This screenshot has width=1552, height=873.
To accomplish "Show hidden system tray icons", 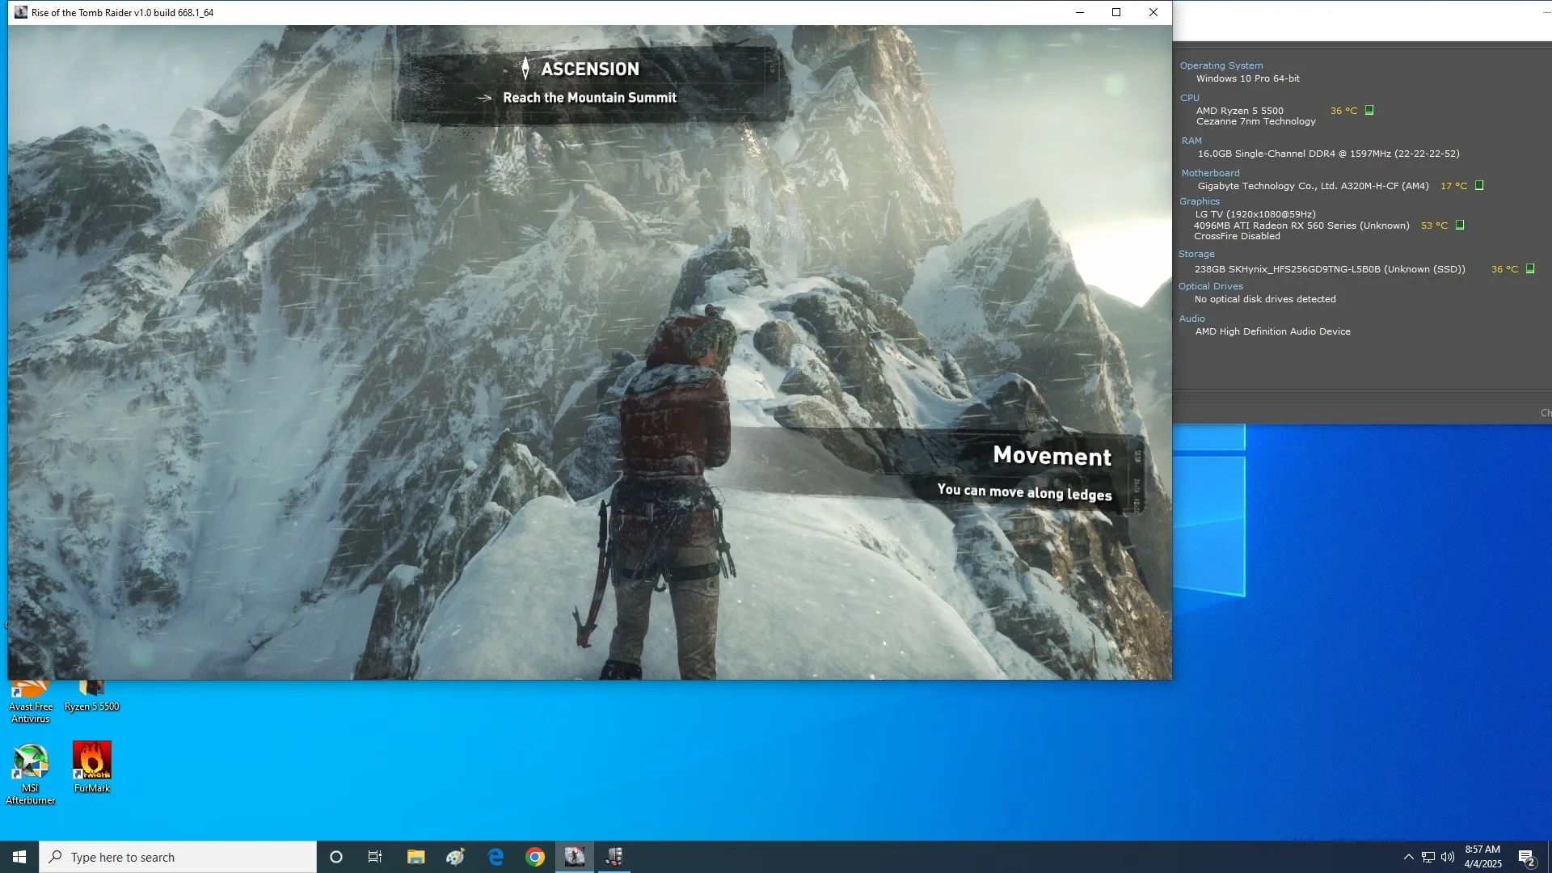I will coord(1409,857).
